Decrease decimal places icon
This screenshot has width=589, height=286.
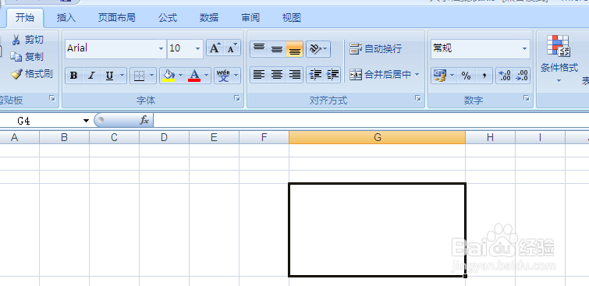point(522,76)
